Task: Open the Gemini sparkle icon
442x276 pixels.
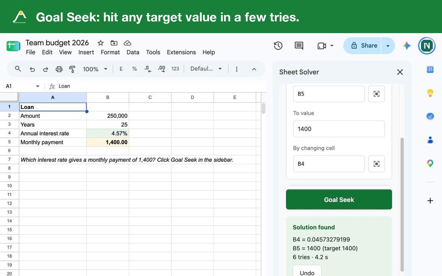Action: click(407, 46)
